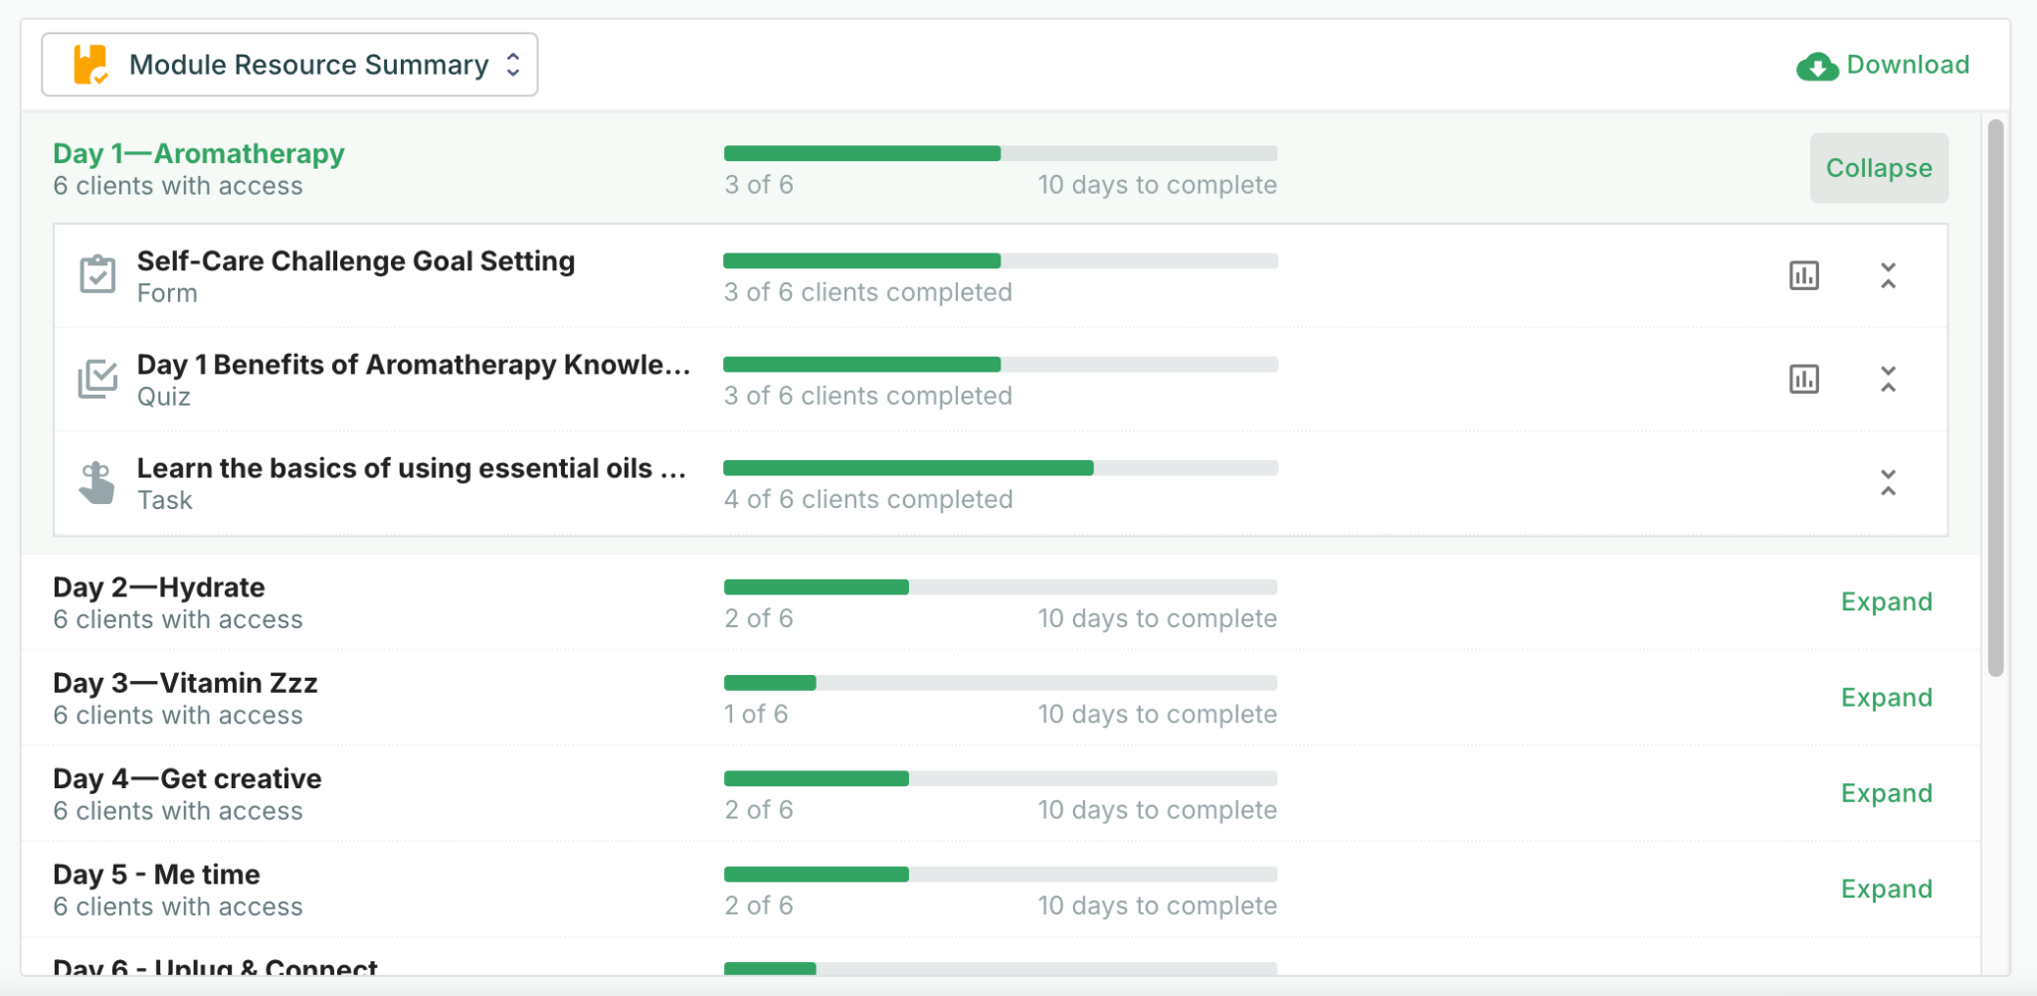Expand the Day 5 - Me time module
Viewport: 2037px width, 996px height.
pyautogui.click(x=1886, y=889)
